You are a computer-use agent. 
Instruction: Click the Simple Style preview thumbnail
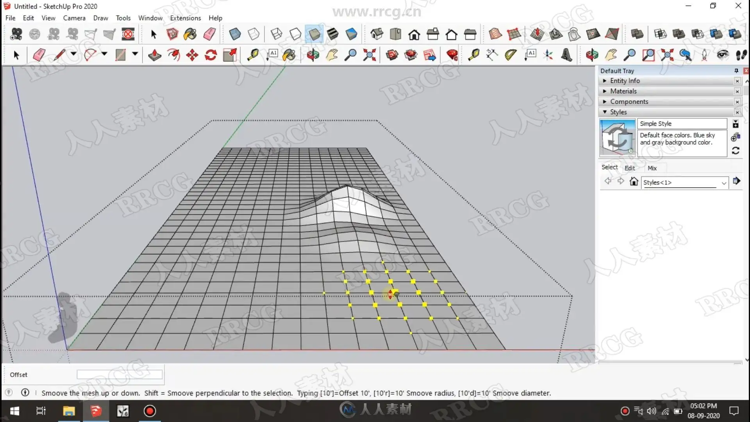click(x=617, y=138)
